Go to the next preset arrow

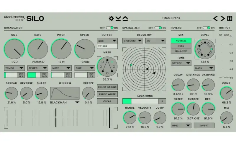(x=223, y=19)
